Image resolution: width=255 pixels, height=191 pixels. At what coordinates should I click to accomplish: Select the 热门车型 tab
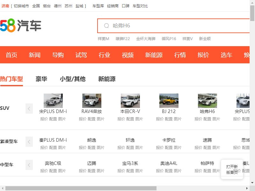tap(11, 79)
